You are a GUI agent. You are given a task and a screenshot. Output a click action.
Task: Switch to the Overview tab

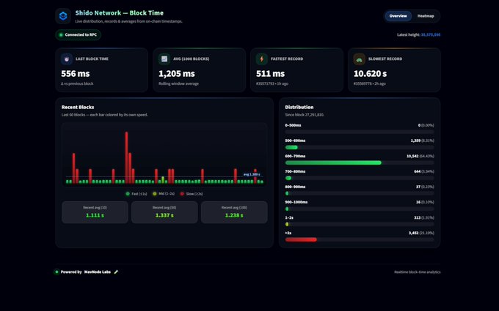coord(398,16)
